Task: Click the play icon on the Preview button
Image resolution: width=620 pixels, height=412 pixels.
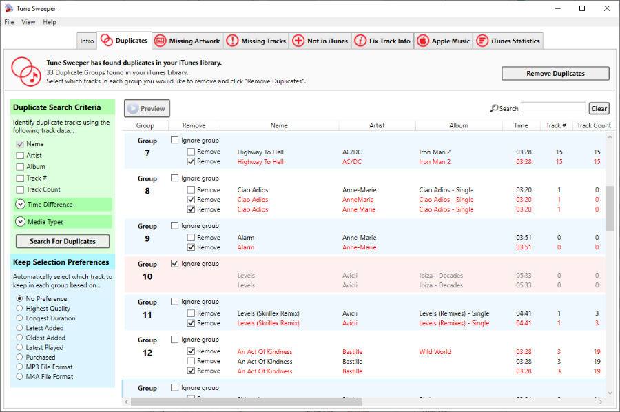Action: pyautogui.click(x=133, y=108)
